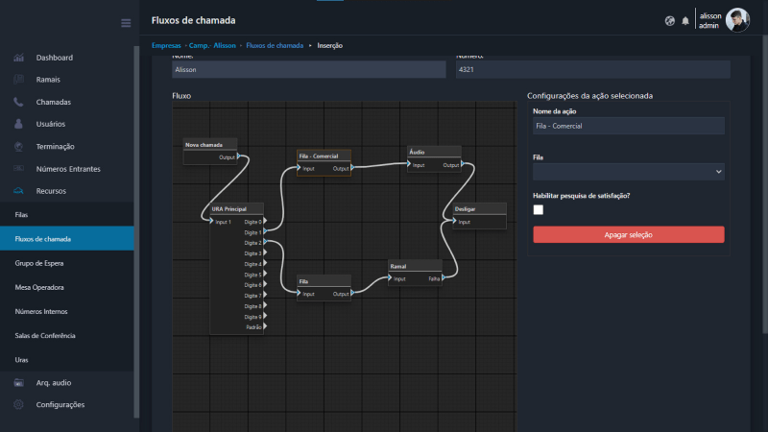Open the alisson user avatar
The height and width of the screenshot is (432, 768).
737,20
